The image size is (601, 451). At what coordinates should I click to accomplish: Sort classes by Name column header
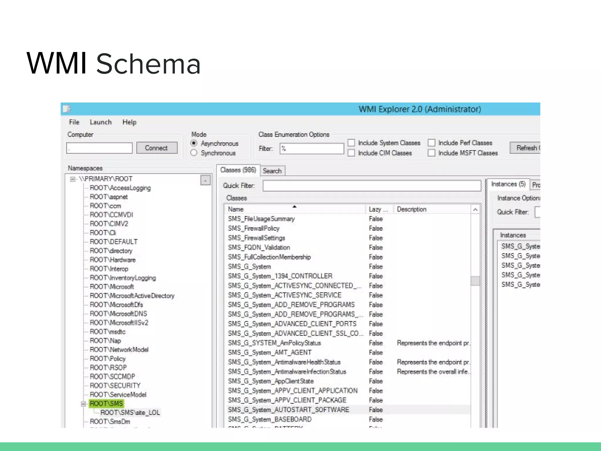(295, 209)
